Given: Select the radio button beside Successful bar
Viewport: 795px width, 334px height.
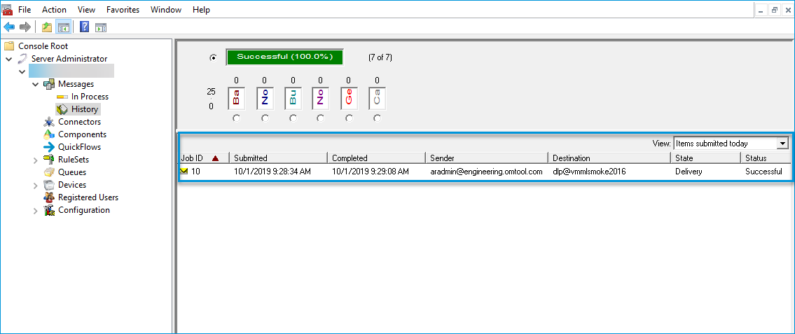Looking at the screenshot, I should coord(213,57).
